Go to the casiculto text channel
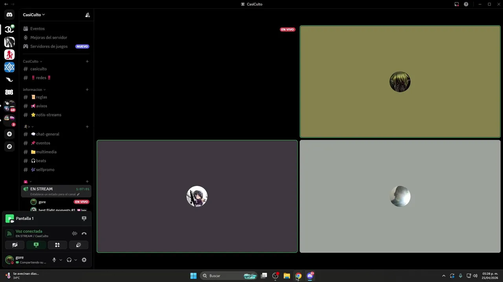 tap(56, 69)
